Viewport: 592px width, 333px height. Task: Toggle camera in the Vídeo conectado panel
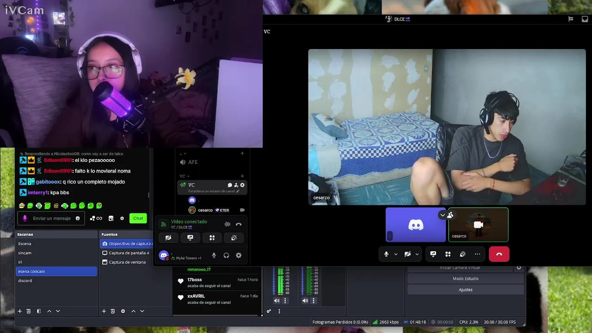tap(168, 238)
